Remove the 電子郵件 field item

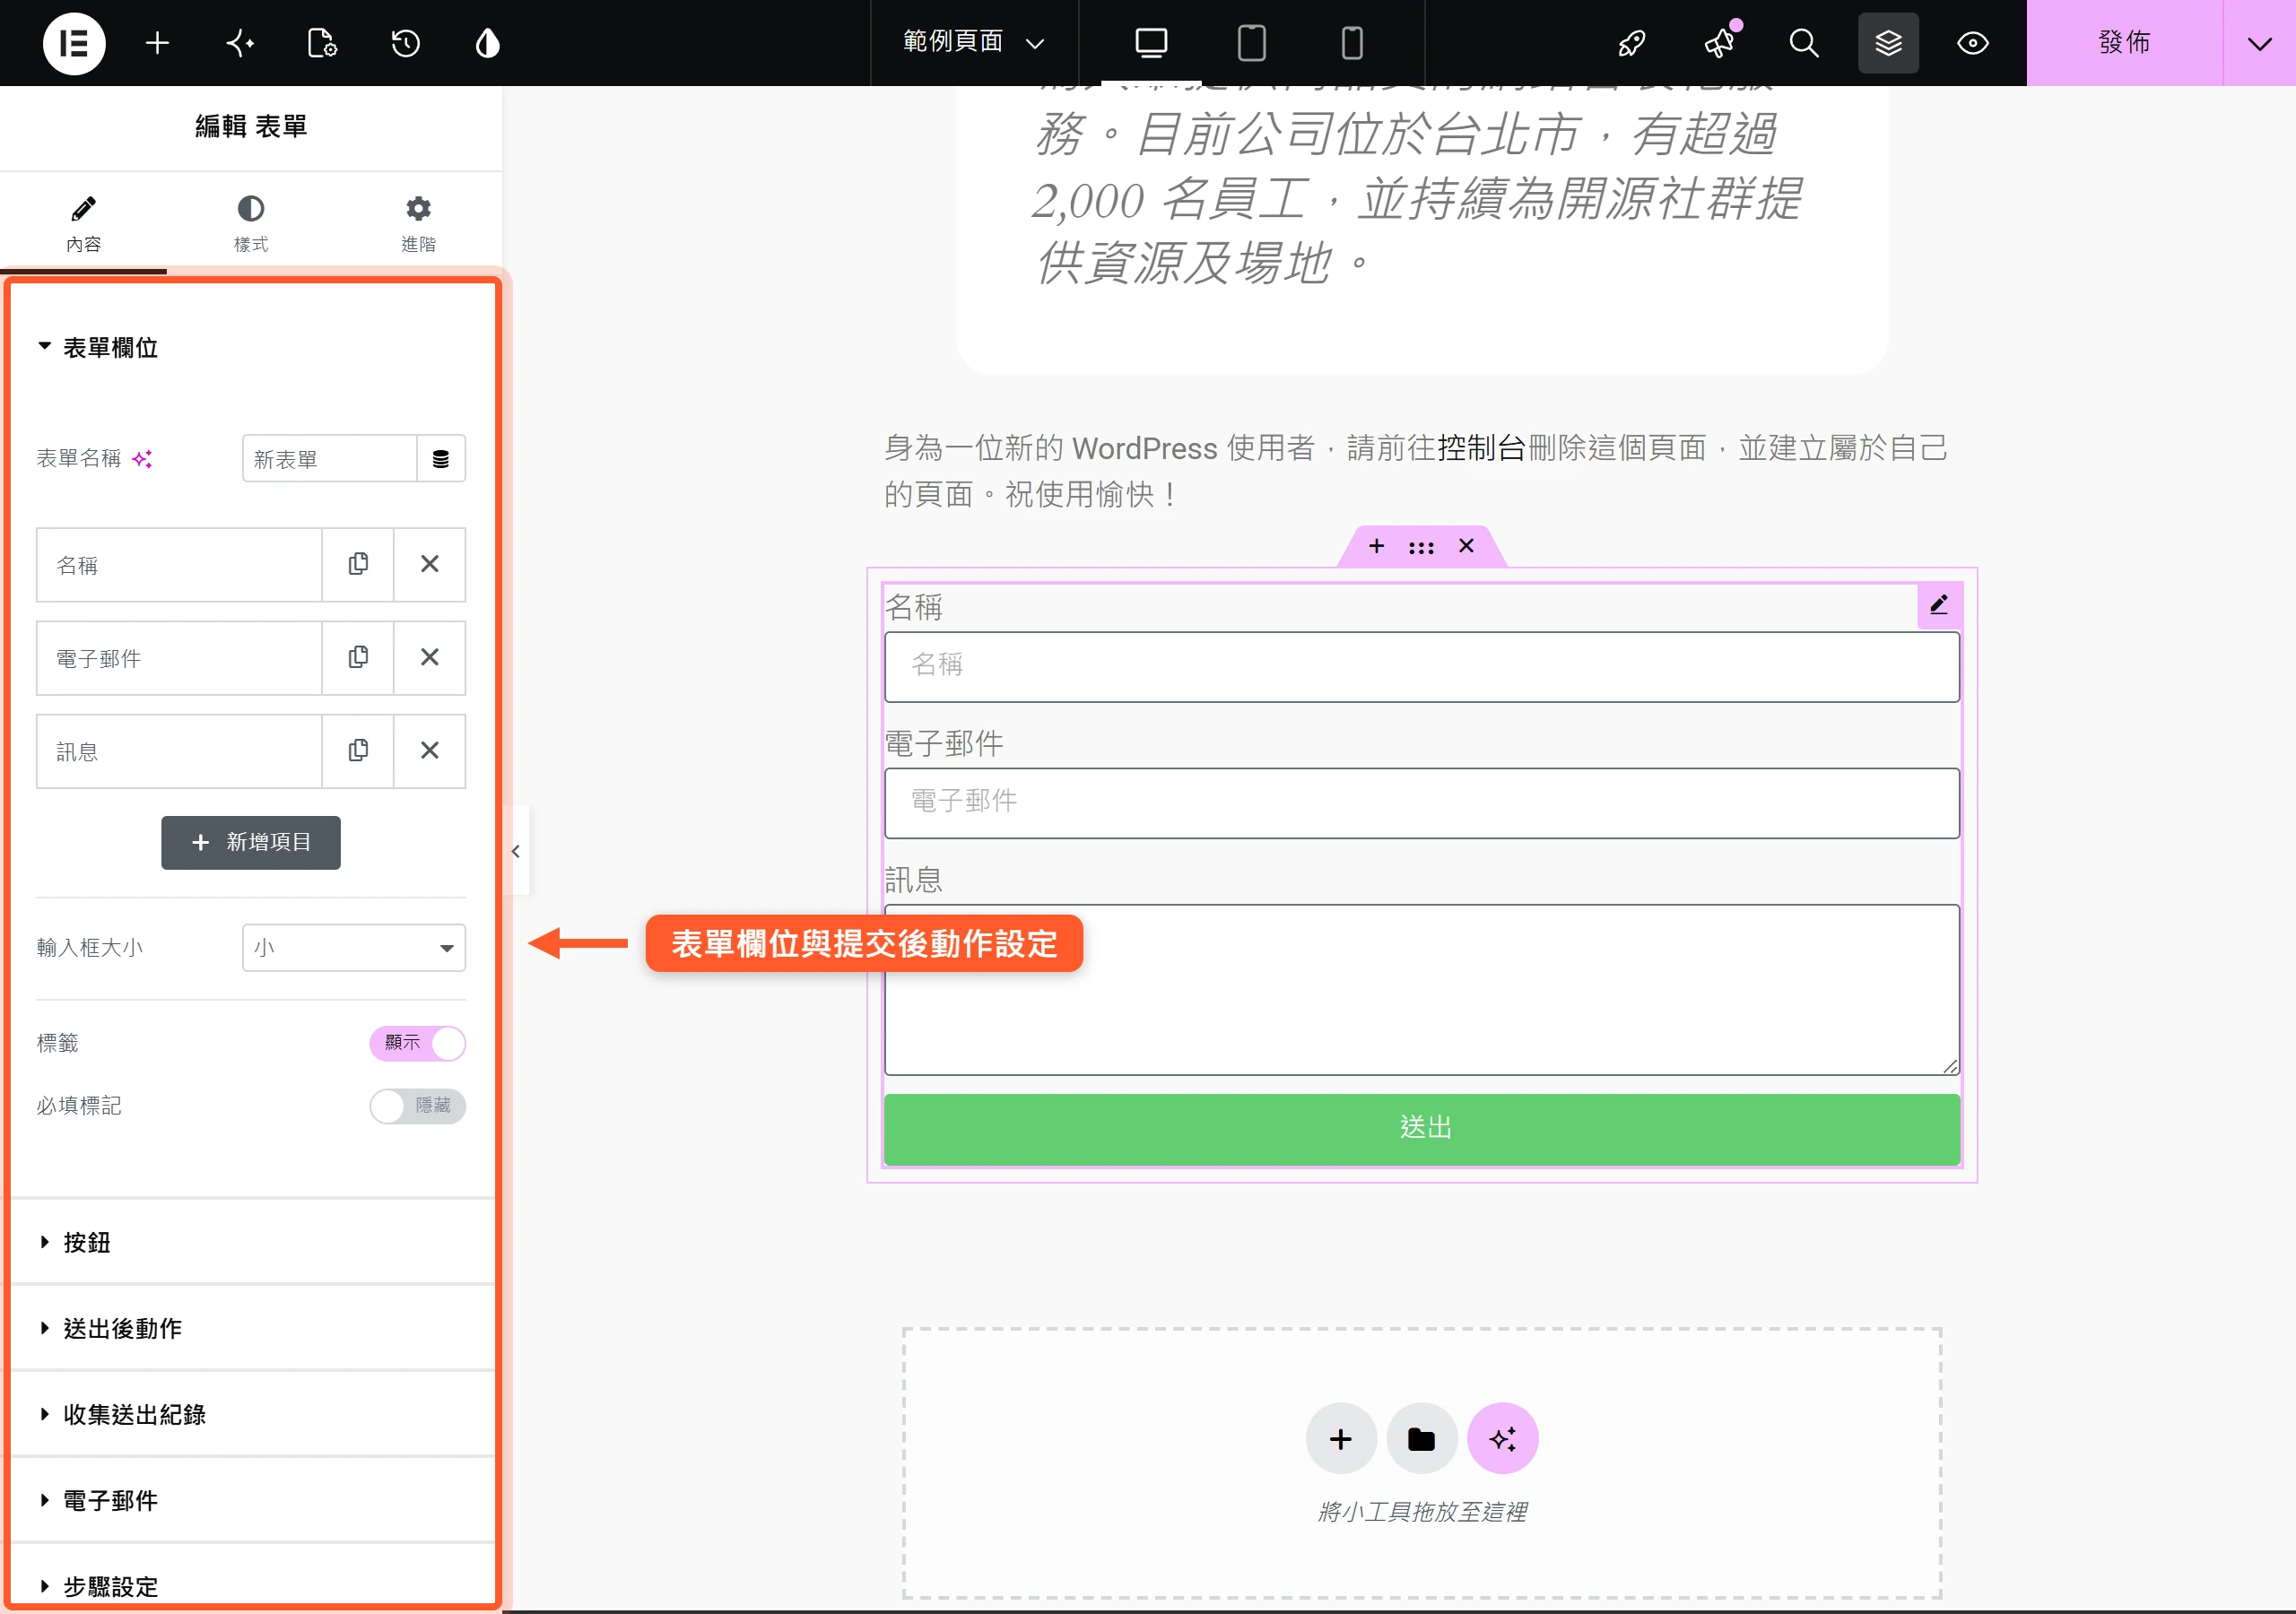tap(429, 657)
